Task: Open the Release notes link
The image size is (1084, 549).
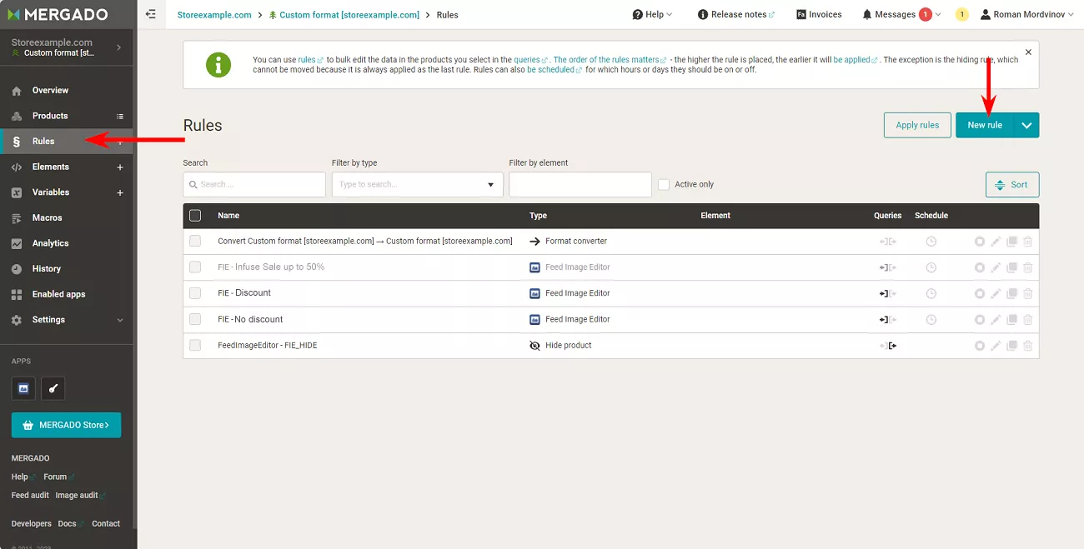Action: [x=736, y=14]
